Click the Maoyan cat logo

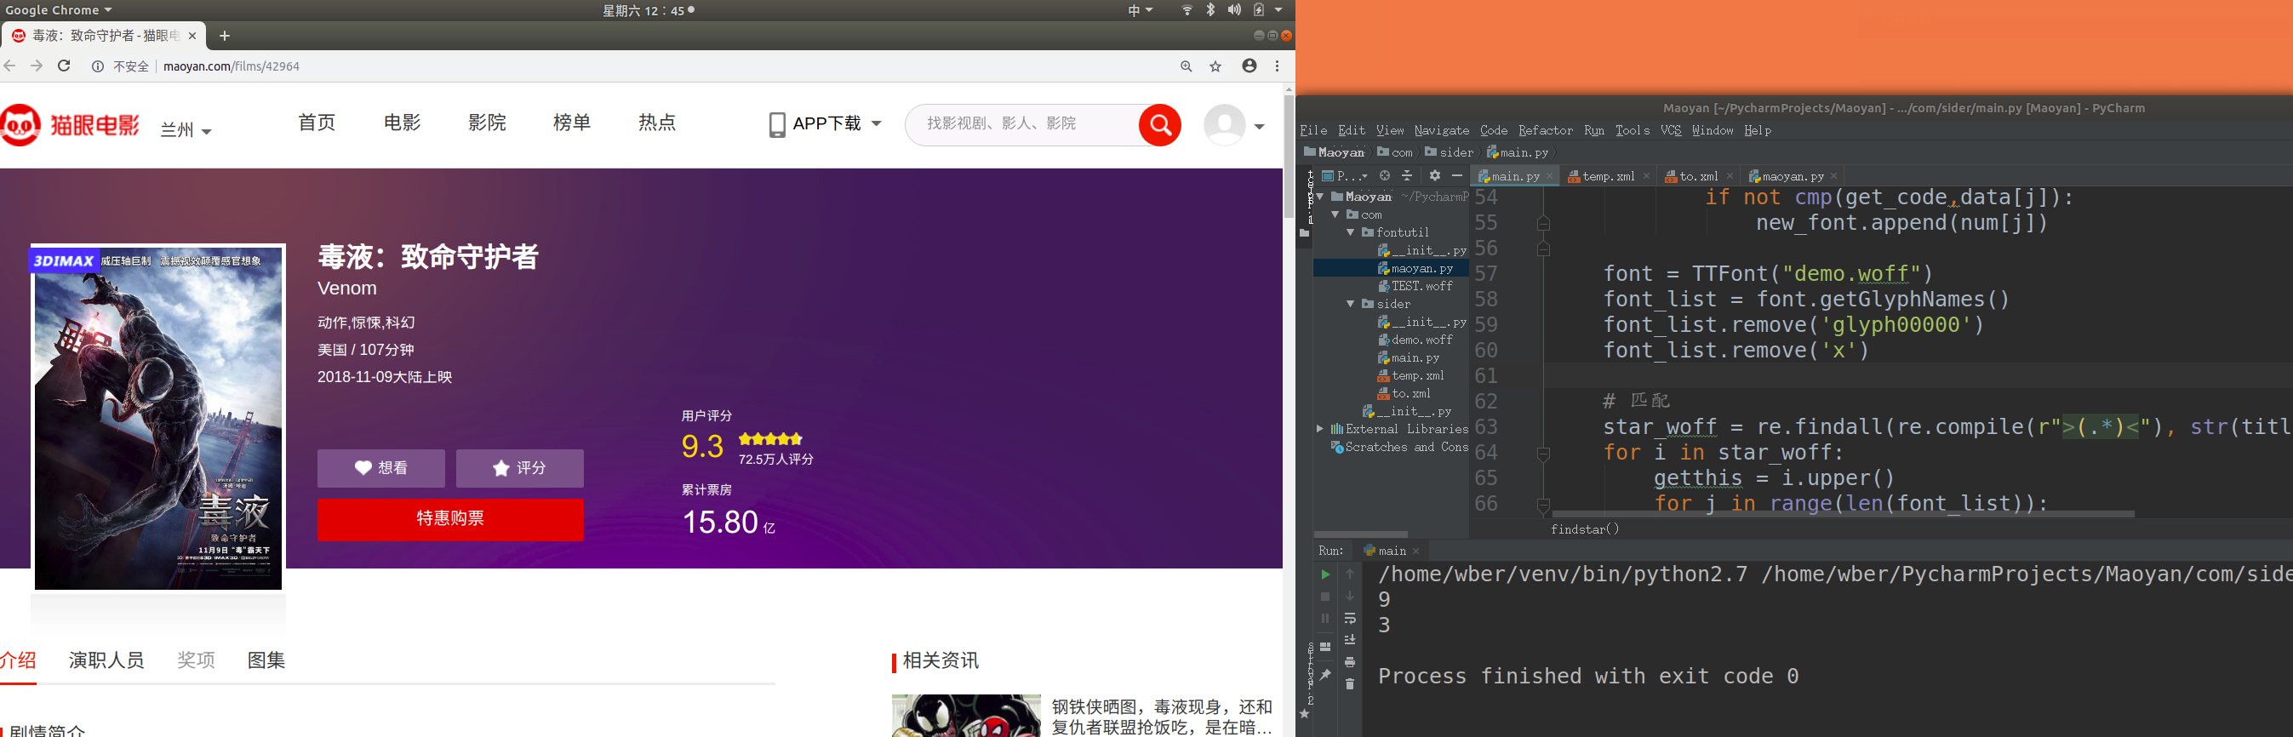20,124
